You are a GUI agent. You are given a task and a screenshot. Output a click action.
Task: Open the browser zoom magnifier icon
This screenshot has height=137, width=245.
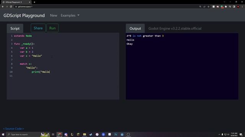[200, 7]
